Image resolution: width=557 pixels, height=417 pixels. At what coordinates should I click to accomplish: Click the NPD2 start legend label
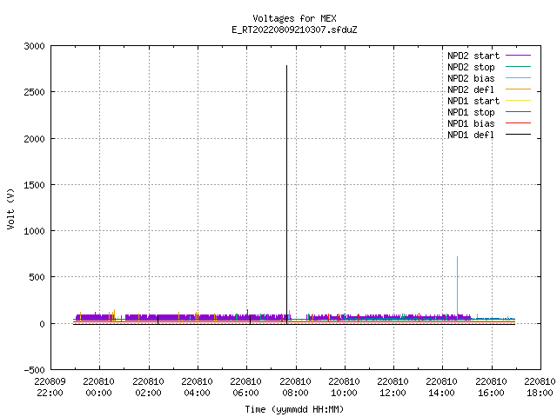click(x=473, y=56)
